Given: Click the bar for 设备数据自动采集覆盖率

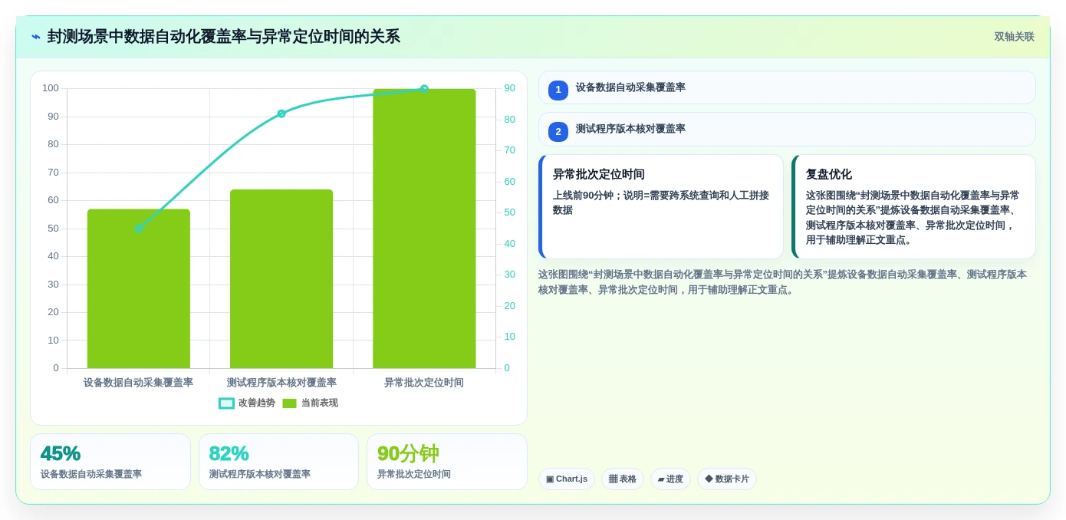Looking at the screenshot, I should 139,289.
